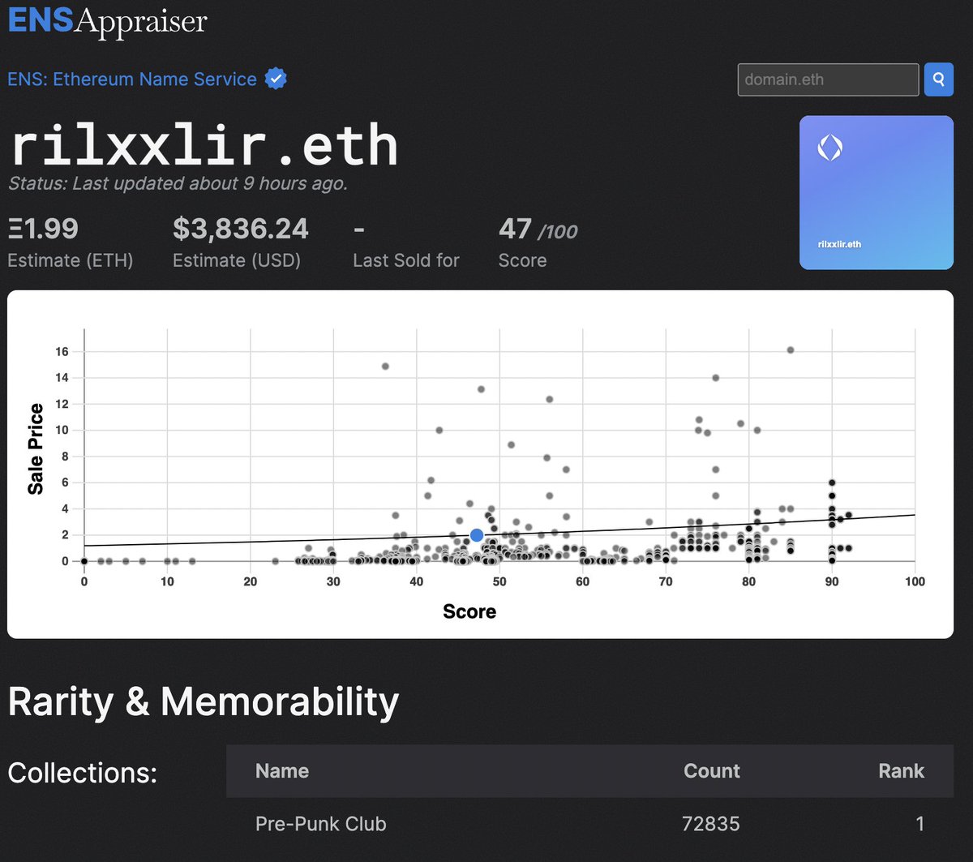
Task: Select the ENS Appraiser logo
Action: pyautogui.click(x=105, y=22)
